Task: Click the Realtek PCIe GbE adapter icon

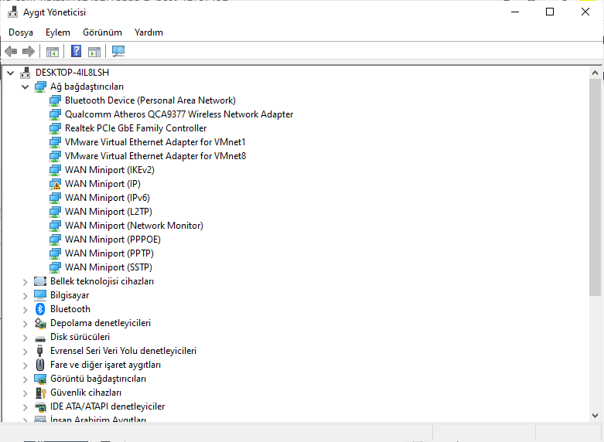Action: (55, 128)
